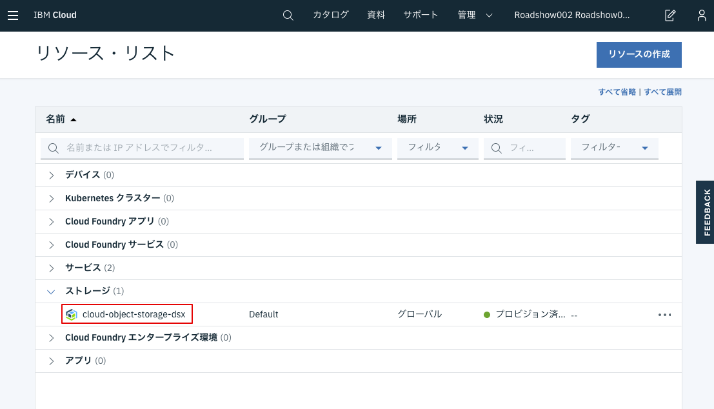Viewport: 714px width, 409px height.
Task: Expand the Kubernetes クラスター section
Action: pyautogui.click(x=52, y=199)
